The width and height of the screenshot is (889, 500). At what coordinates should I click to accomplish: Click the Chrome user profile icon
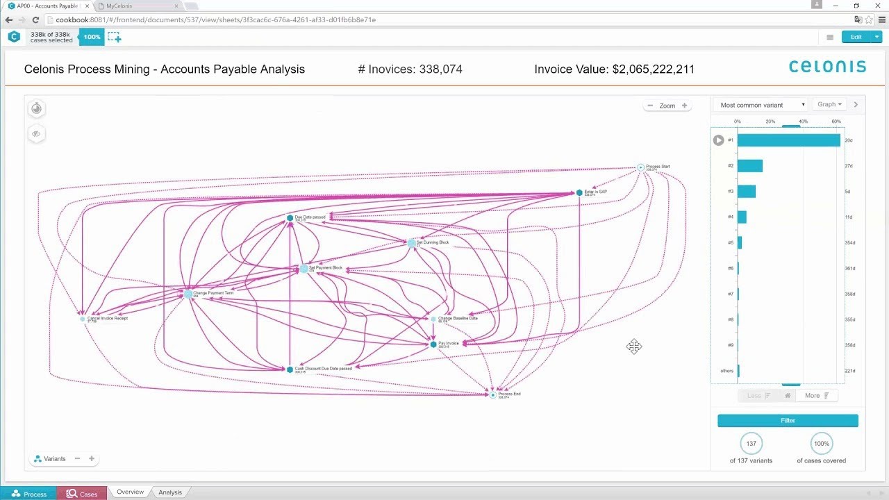pos(817,5)
